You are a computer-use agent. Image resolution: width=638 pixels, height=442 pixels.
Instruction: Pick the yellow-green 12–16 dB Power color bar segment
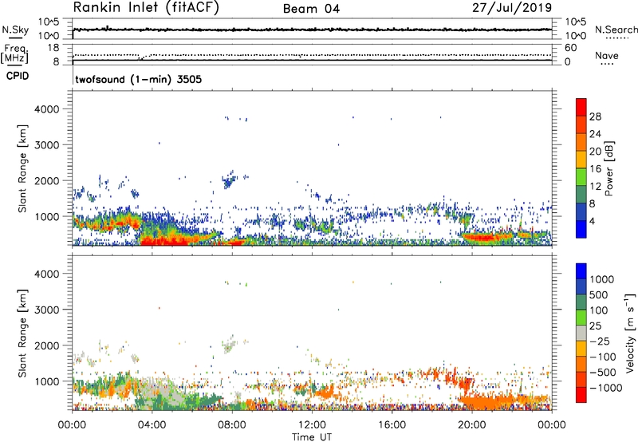click(x=581, y=177)
